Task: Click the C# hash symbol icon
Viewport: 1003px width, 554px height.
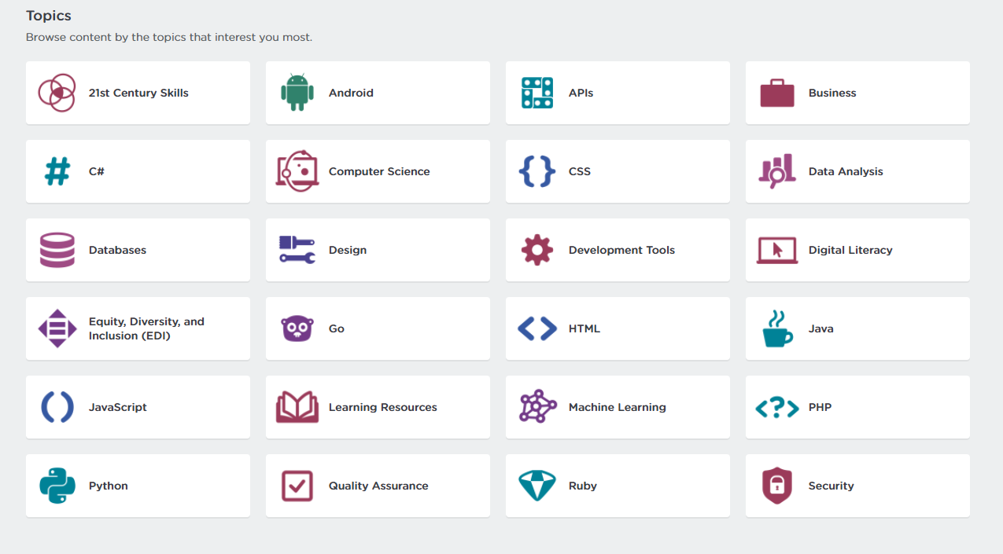Action: coord(57,171)
